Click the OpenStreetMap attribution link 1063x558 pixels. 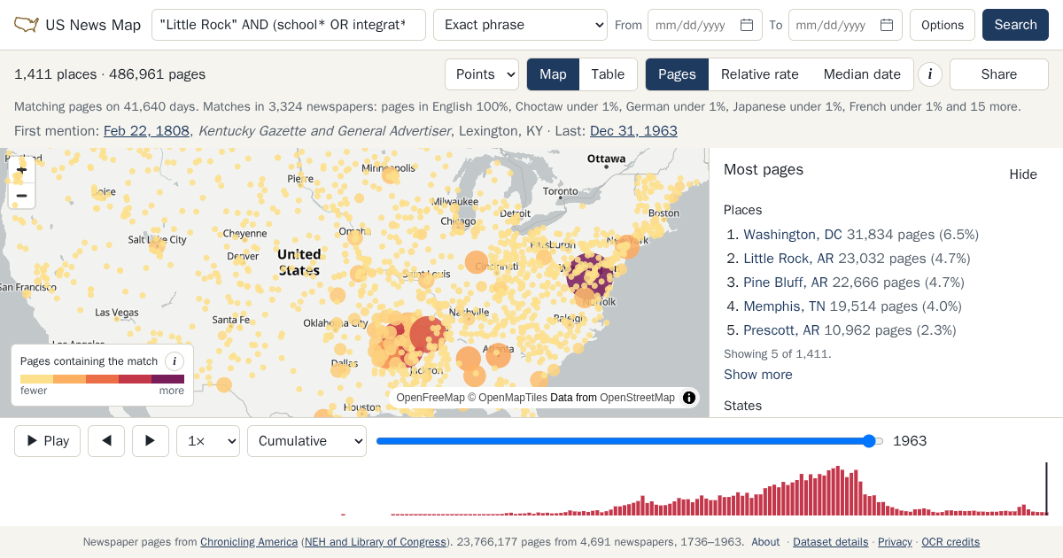(x=637, y=398)
